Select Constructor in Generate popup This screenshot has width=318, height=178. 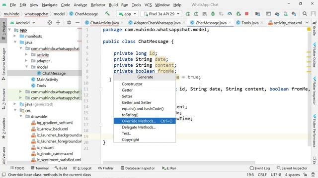(145, 84)
